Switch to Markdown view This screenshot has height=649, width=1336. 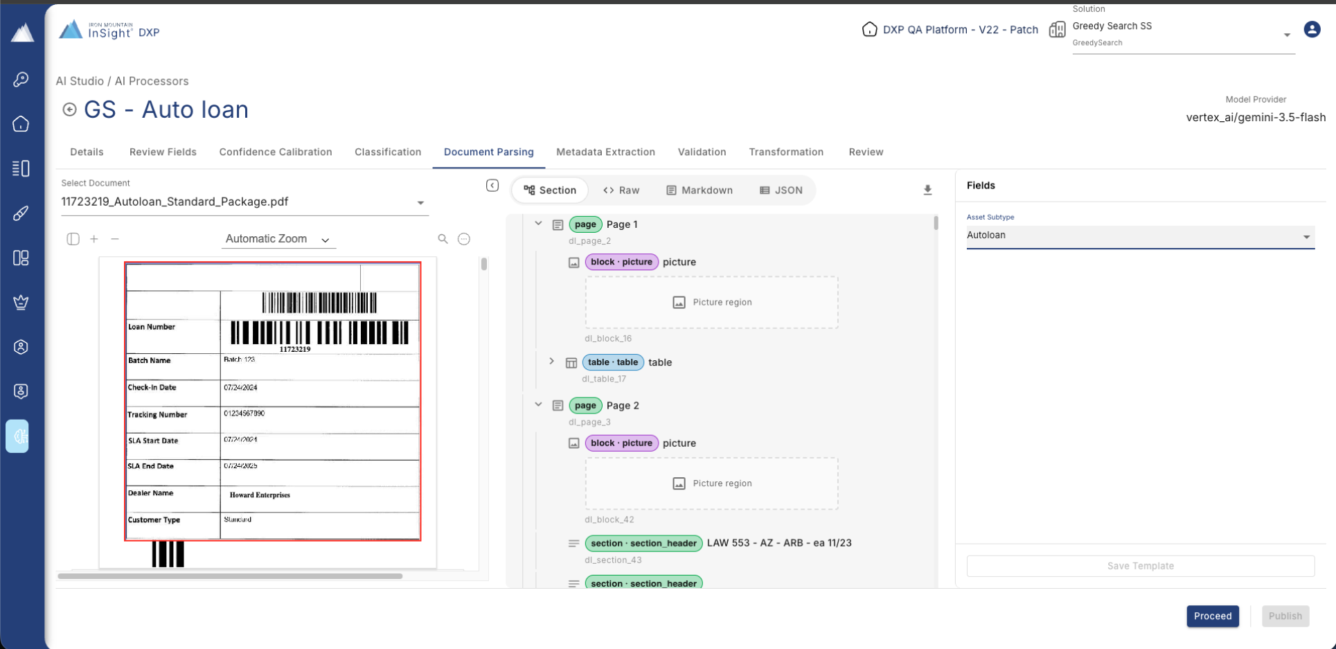click(700, 190)
